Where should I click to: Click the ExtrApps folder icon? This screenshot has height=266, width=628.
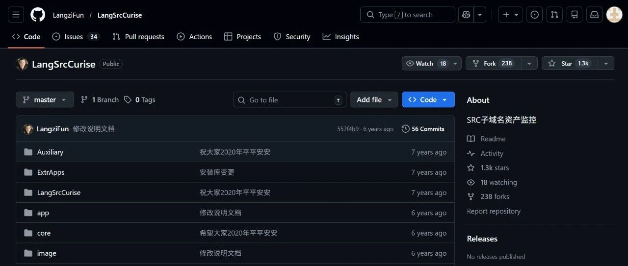click(28, 172)
